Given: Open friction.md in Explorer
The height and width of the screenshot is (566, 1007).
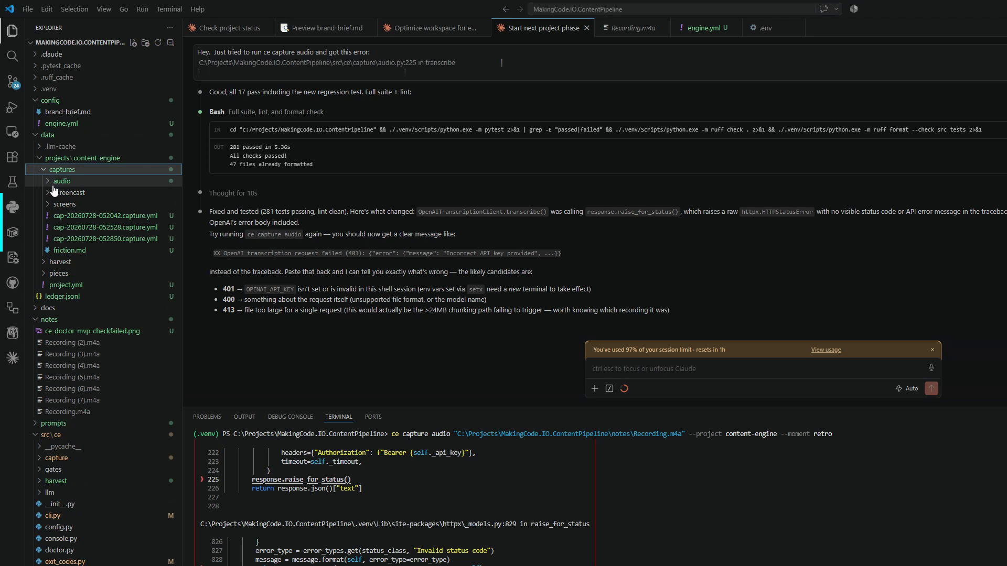Looking at the screenshot, I should pos(69,250).
